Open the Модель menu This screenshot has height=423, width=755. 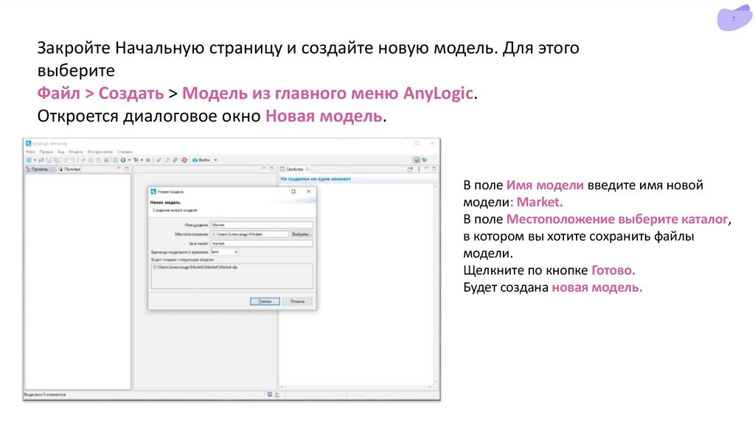tap(76, 152)
